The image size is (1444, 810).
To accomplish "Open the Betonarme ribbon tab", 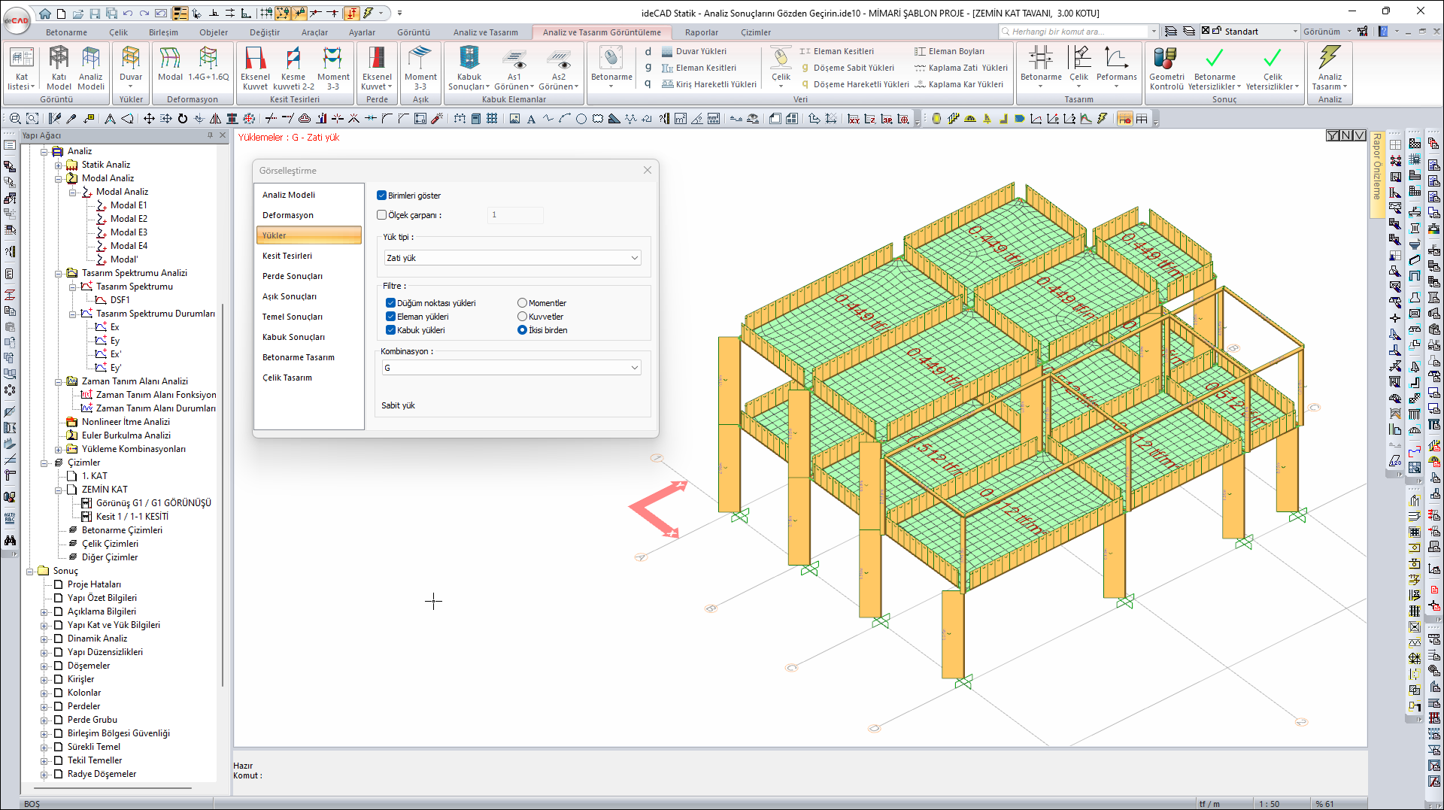I will click(66, 32).
